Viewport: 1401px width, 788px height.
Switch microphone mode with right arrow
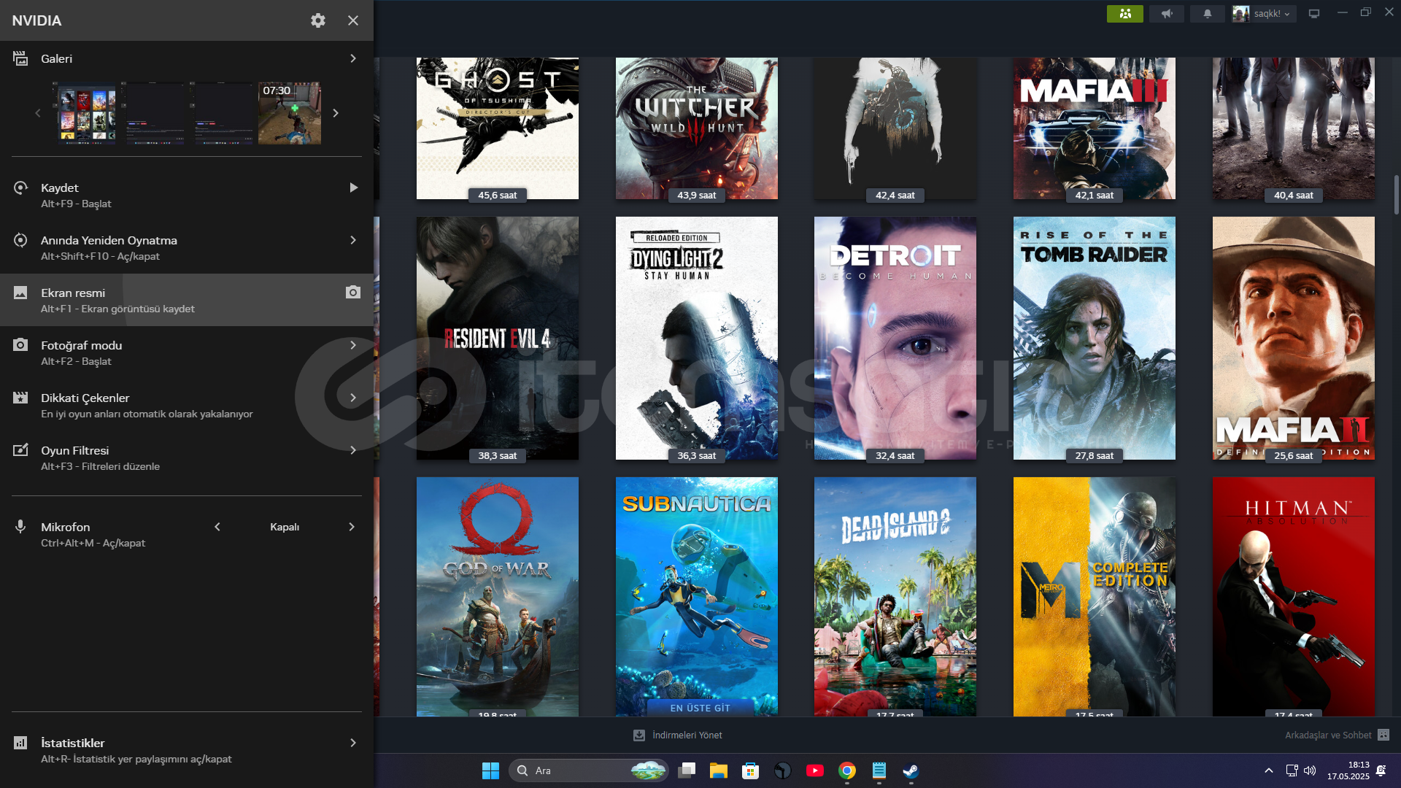click(x=352, y=527)
